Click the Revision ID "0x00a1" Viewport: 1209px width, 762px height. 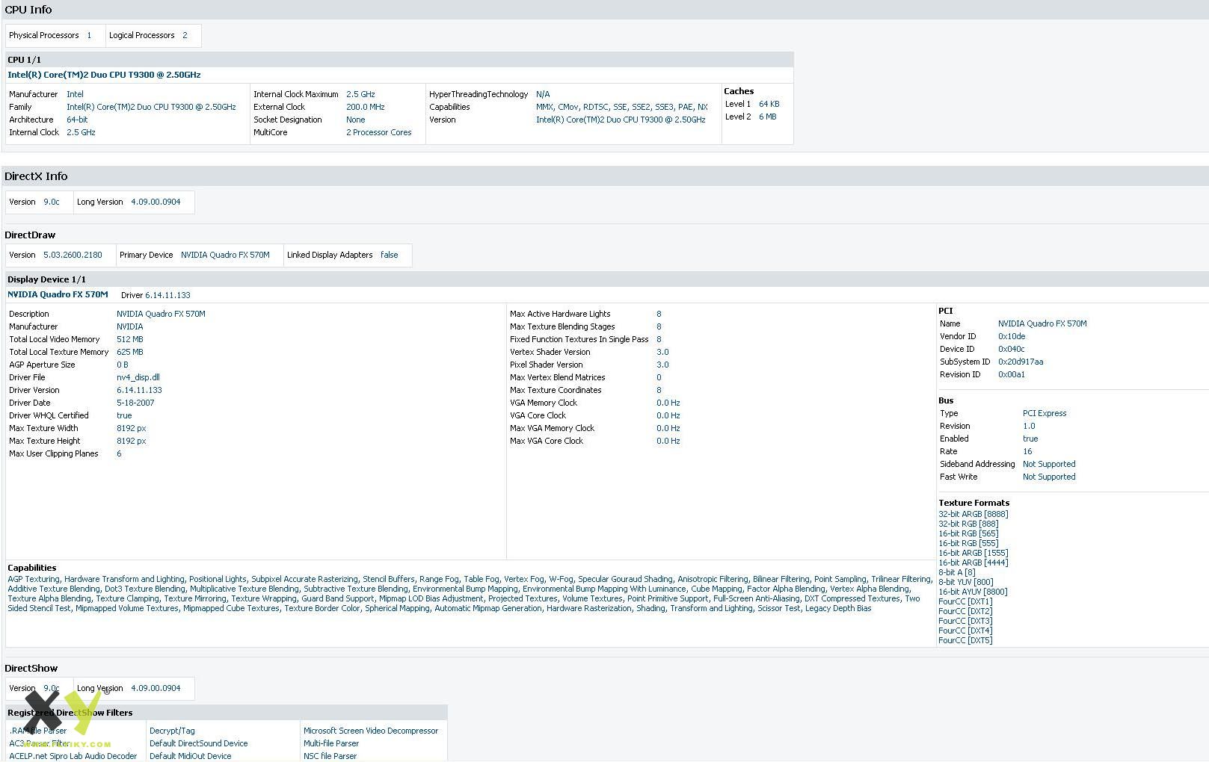[x=1011, y=374]
